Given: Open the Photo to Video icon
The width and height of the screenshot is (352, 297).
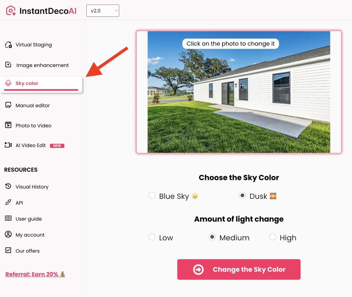Looking at the screenshot, I should pos(8,125).
